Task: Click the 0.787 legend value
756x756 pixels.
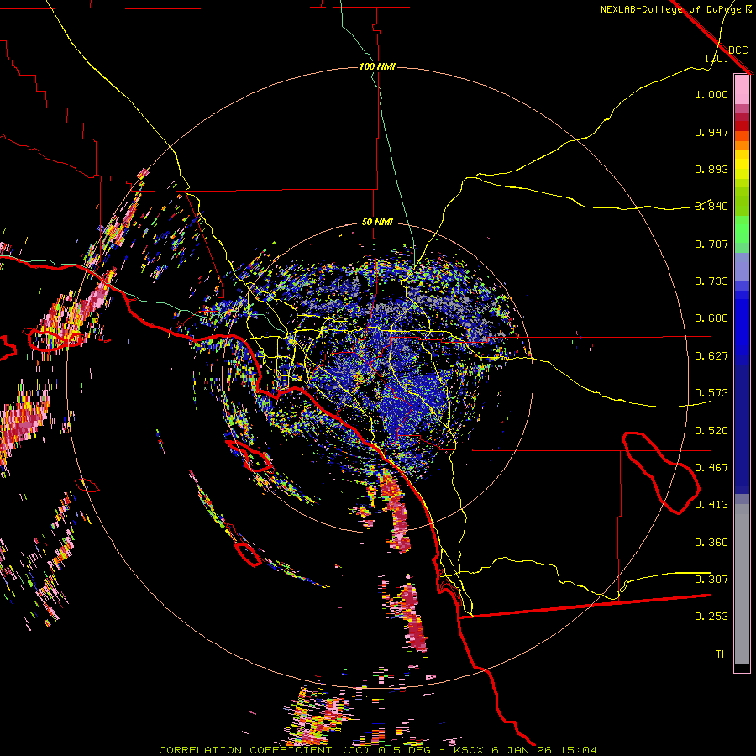Action: click(x=711, y=244)
